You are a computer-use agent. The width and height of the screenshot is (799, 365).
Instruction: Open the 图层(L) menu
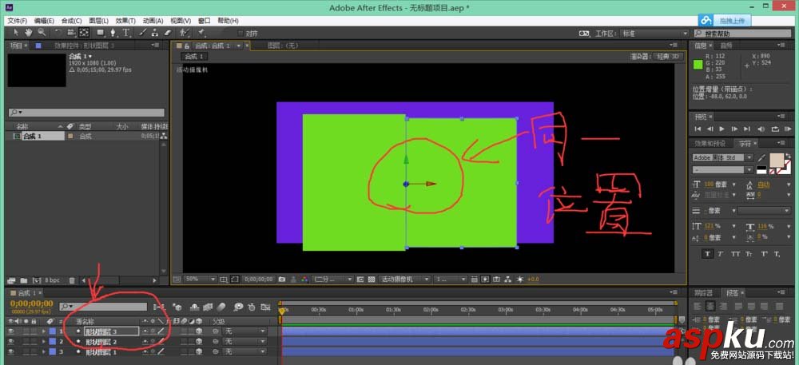pos(98,21)
